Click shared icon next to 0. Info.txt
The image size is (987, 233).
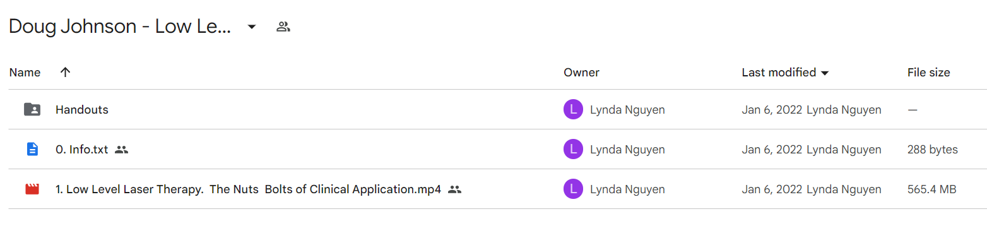tap(122, 150)
